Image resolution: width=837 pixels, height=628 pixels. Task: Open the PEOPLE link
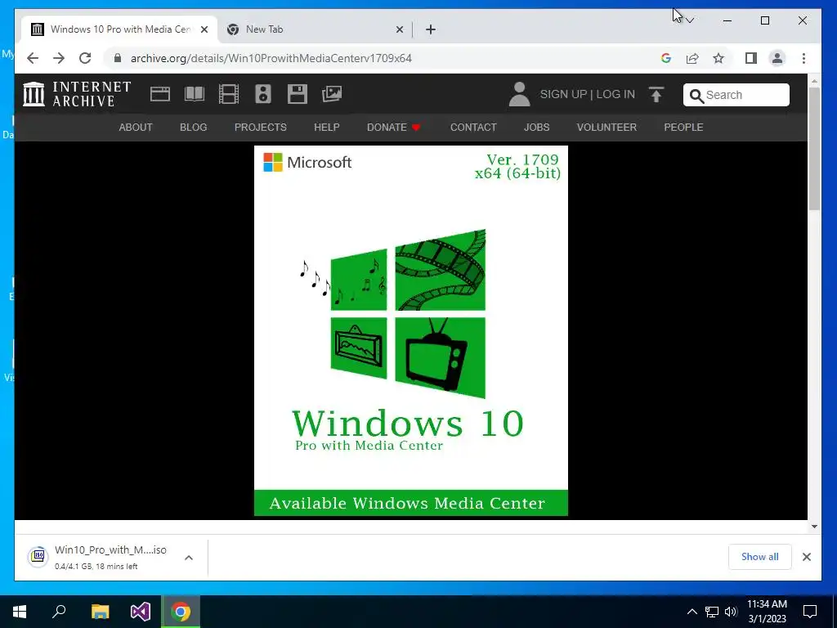(683, 127)
